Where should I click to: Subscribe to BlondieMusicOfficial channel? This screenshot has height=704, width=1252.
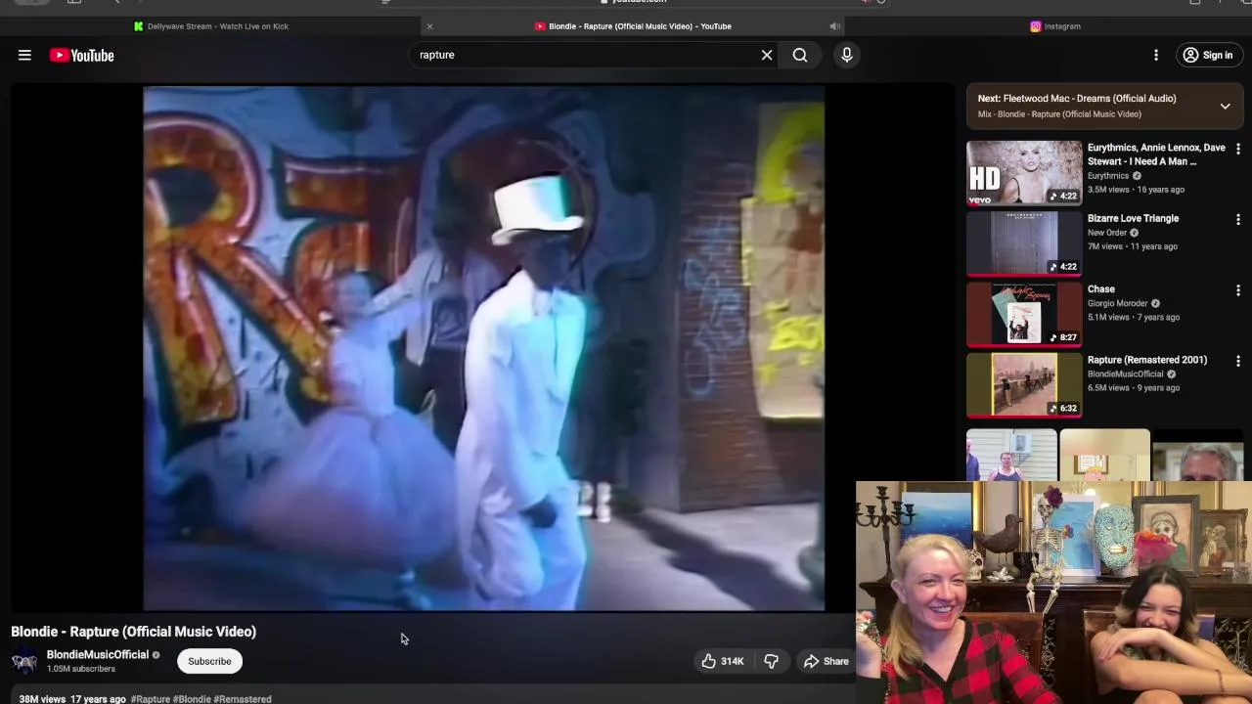209,661
